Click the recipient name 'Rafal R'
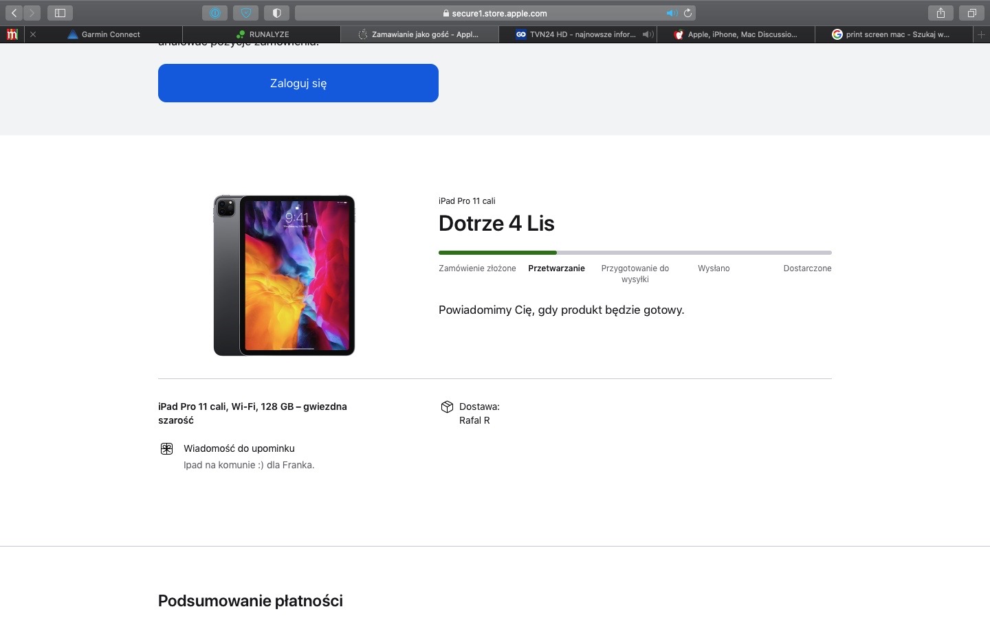Viewport: 990px width, 618px height. click(x=474, y=420)
